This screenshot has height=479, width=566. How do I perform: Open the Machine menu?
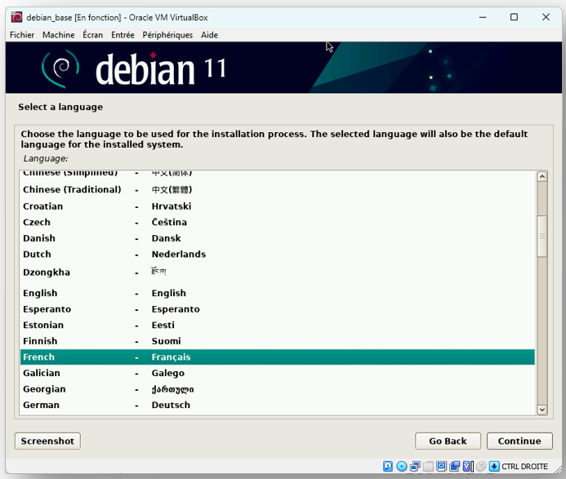pos(58,35)
